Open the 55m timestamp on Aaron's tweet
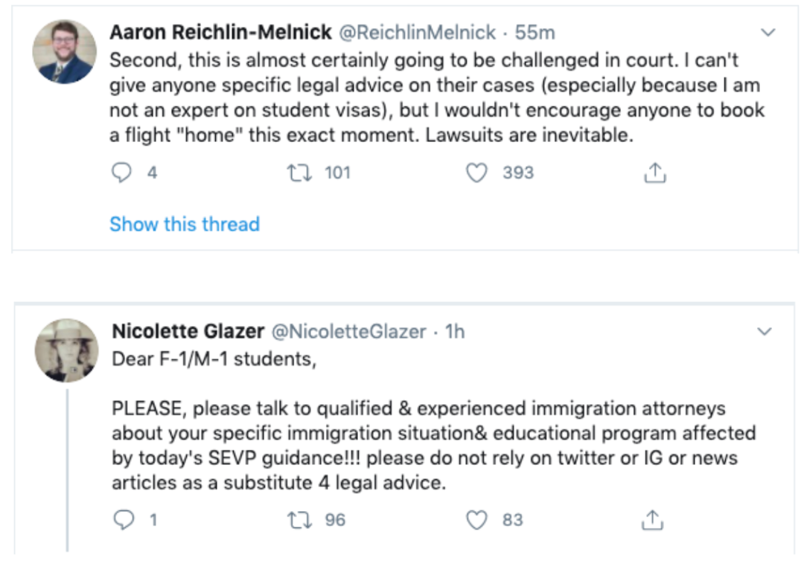This screenshot has height=575, width=804. tap(535, 32)
